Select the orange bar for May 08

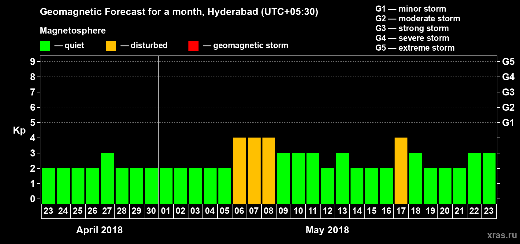click(269, 170)
